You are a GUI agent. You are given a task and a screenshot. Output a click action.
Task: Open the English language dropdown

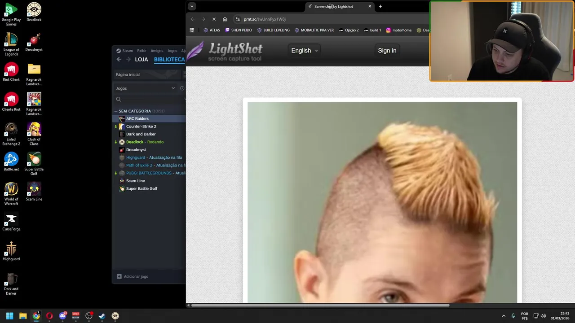click(305, 50)
